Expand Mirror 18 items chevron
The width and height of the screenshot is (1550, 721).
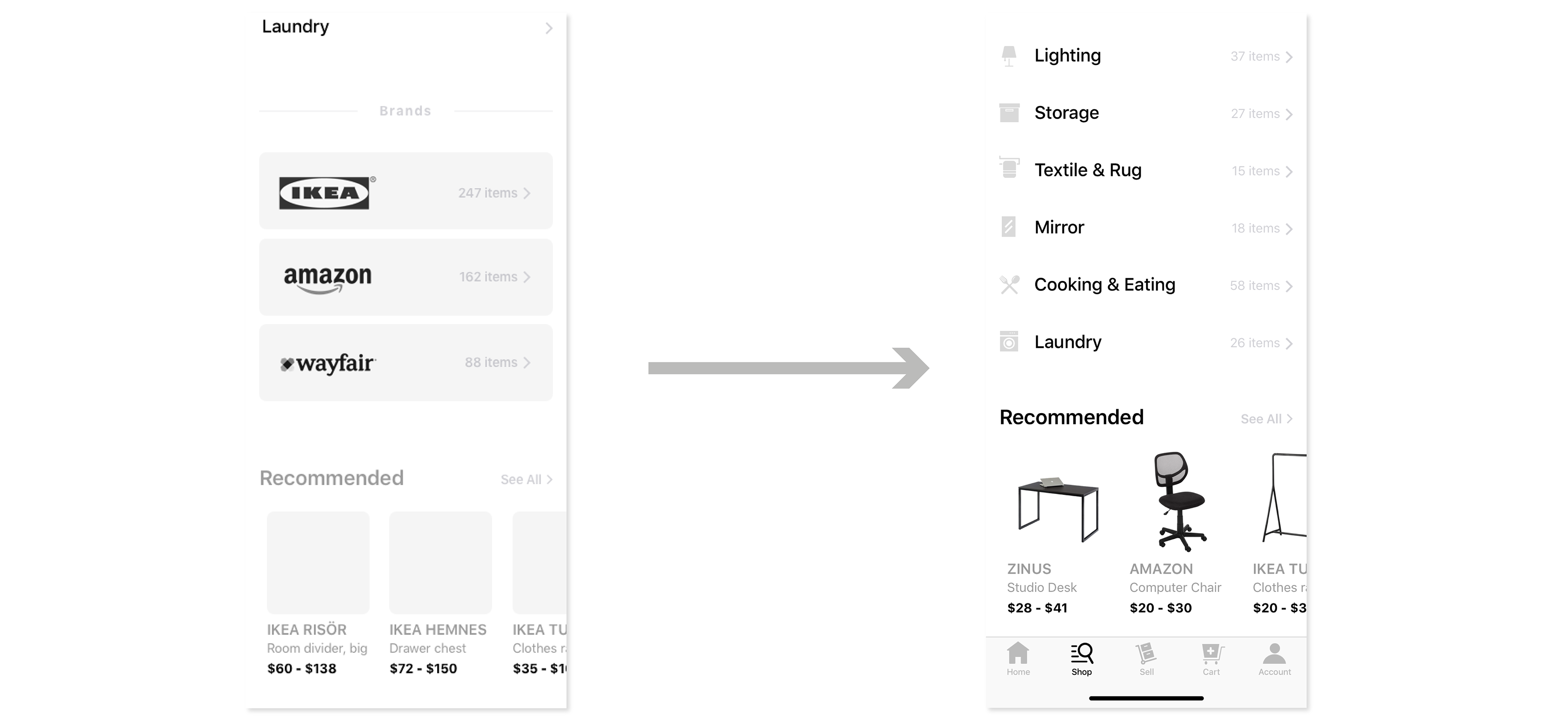pos(1288,229)
